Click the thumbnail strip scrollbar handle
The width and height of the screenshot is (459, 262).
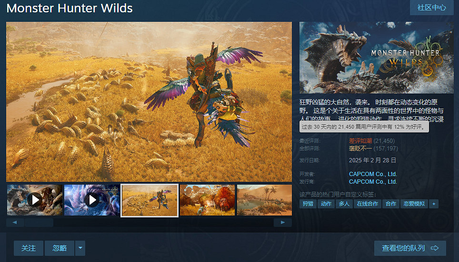[x=39, y=222]
